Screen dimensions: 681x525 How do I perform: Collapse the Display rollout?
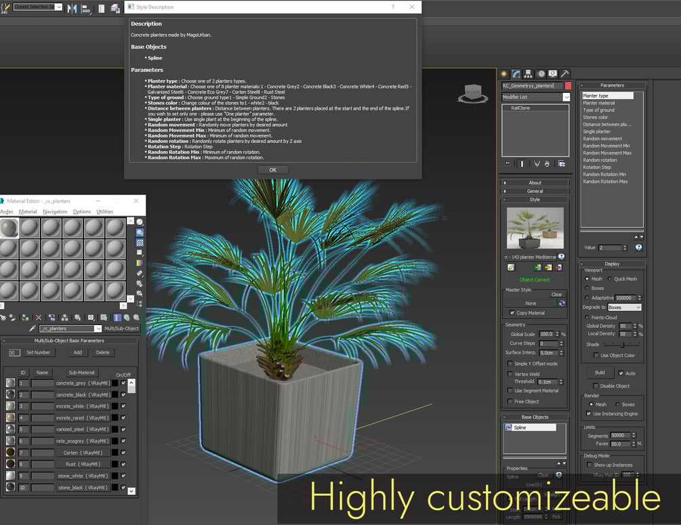(x=612, y=264)
